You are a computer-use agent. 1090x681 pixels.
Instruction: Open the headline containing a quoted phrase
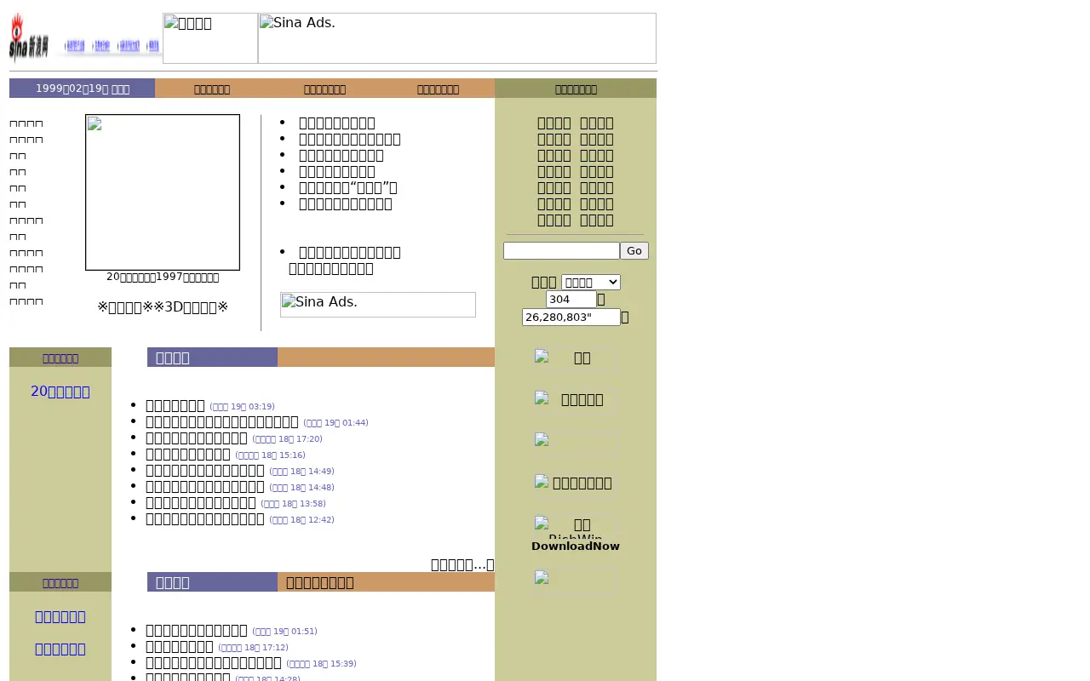[x=348, y=187]
